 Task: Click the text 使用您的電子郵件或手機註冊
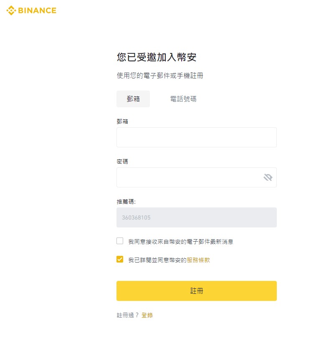(160, 76)
